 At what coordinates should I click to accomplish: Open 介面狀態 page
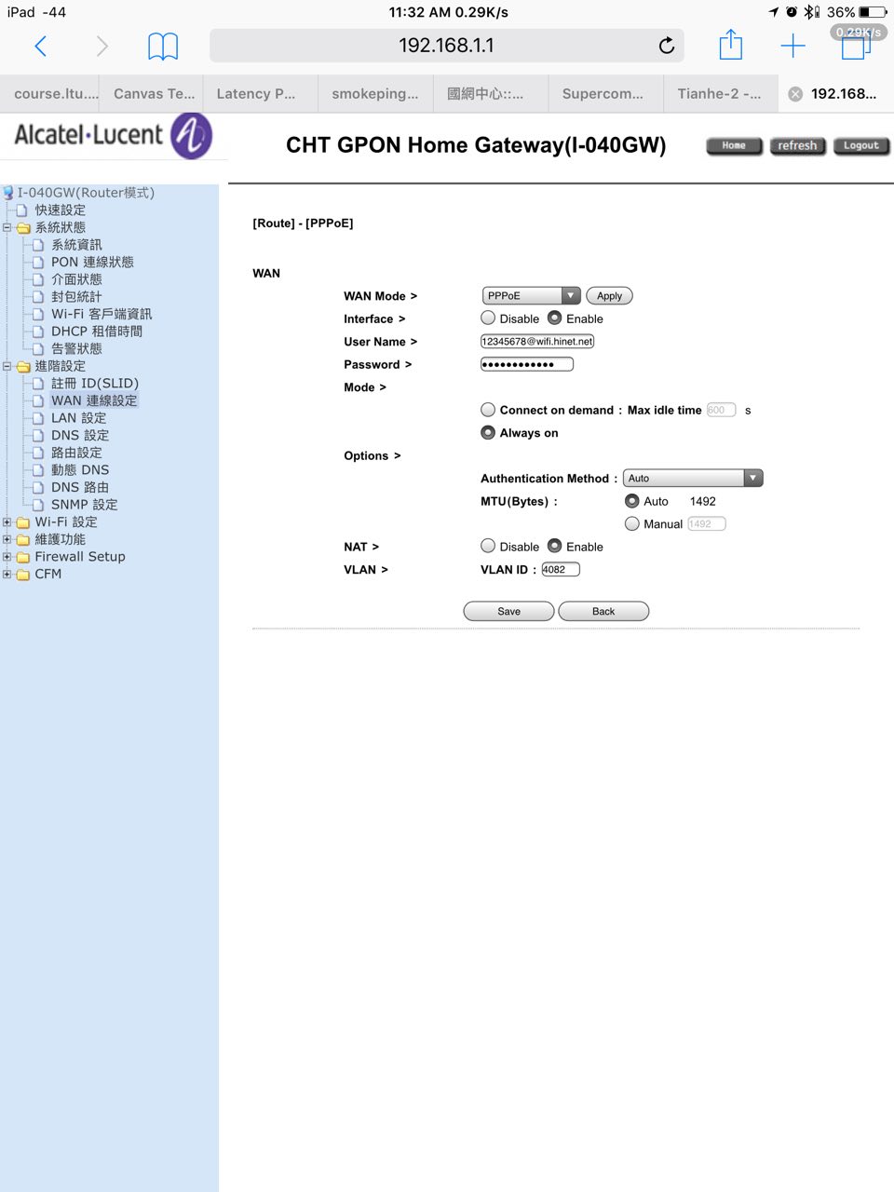(76, 279)
